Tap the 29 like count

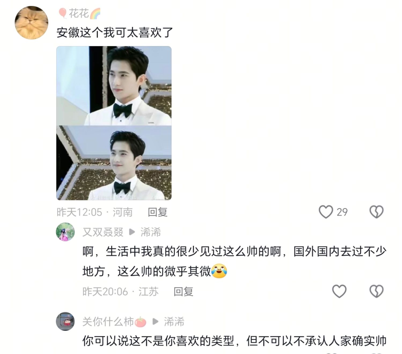[342, 212]
